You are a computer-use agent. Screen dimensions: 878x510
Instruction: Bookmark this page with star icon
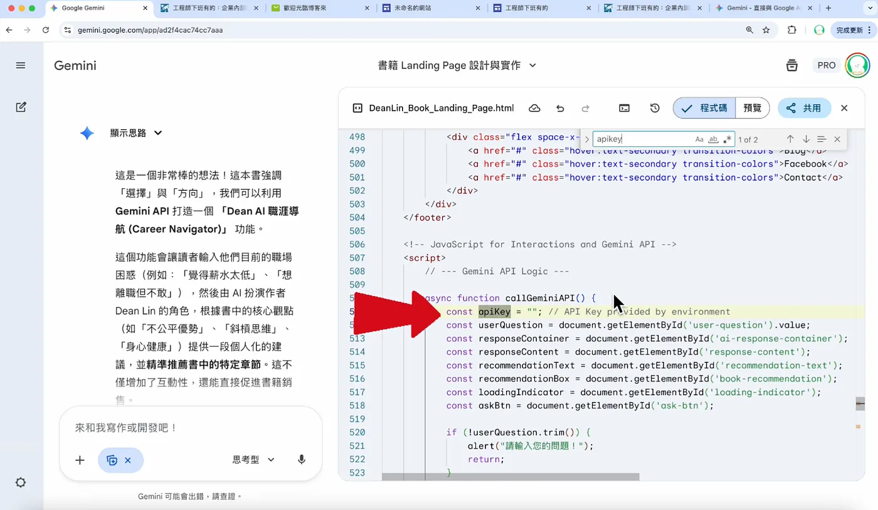pos(766,29)
